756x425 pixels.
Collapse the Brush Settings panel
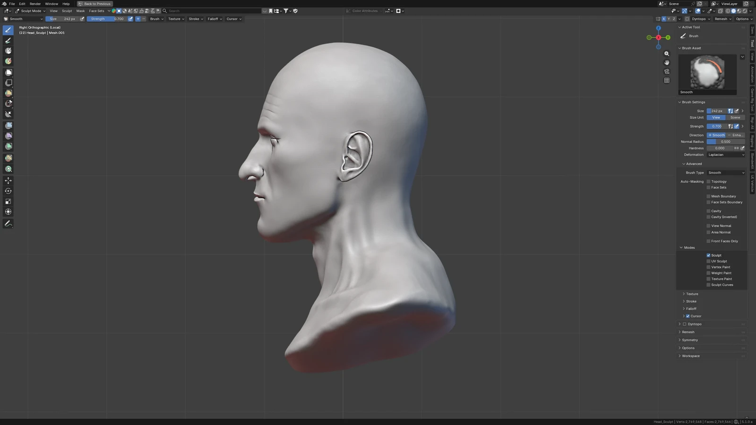pos(693,102)
